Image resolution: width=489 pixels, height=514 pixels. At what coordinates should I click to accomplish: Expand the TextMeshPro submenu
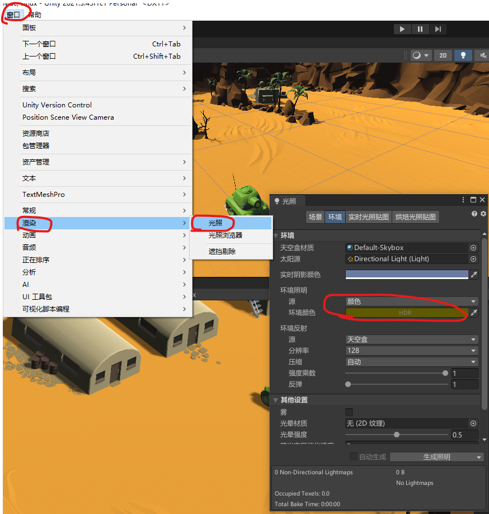click(x=98, y=195)
